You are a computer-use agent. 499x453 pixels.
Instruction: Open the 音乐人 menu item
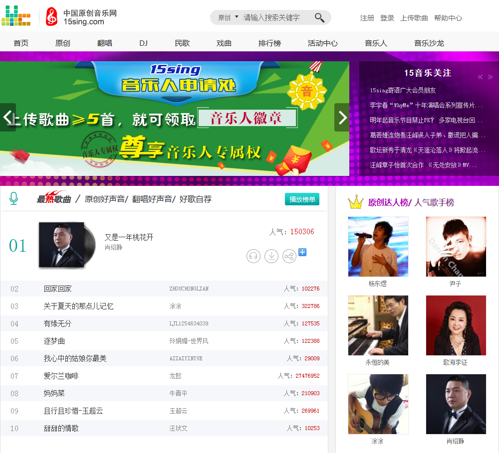[376, 43]
